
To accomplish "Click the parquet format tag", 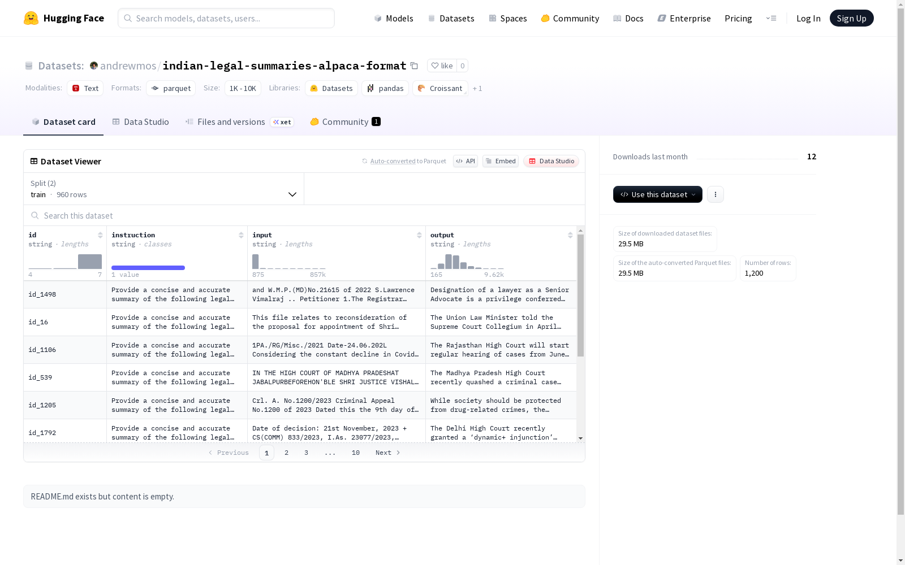I will [171, 88].
